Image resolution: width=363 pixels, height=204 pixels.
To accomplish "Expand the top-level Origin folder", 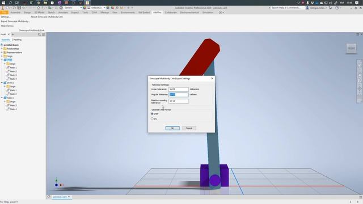I will click(x=2, y=56).
